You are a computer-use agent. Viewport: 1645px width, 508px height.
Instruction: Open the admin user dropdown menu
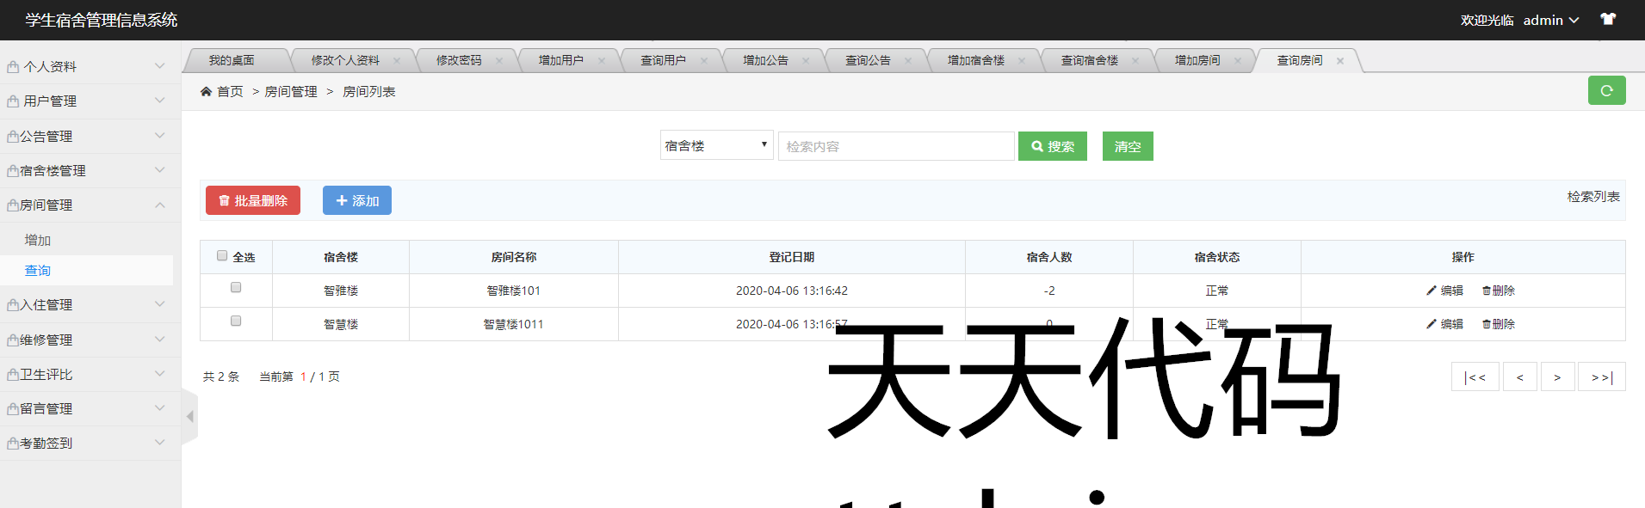[1550, 20]
